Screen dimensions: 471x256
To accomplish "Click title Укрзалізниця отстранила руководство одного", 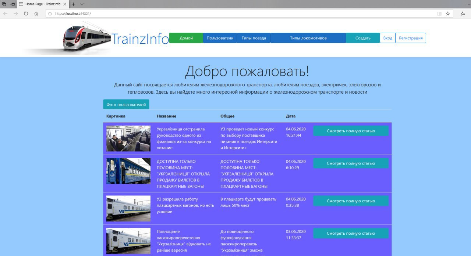I will pyautogui.click(x=184, y=138).
